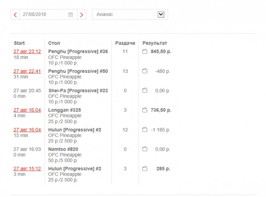This screenshot has height=197, width=266.
Task: Click wallet icon beside -1 185 р.
Action: pyautogui.click(x=145, y=130)
